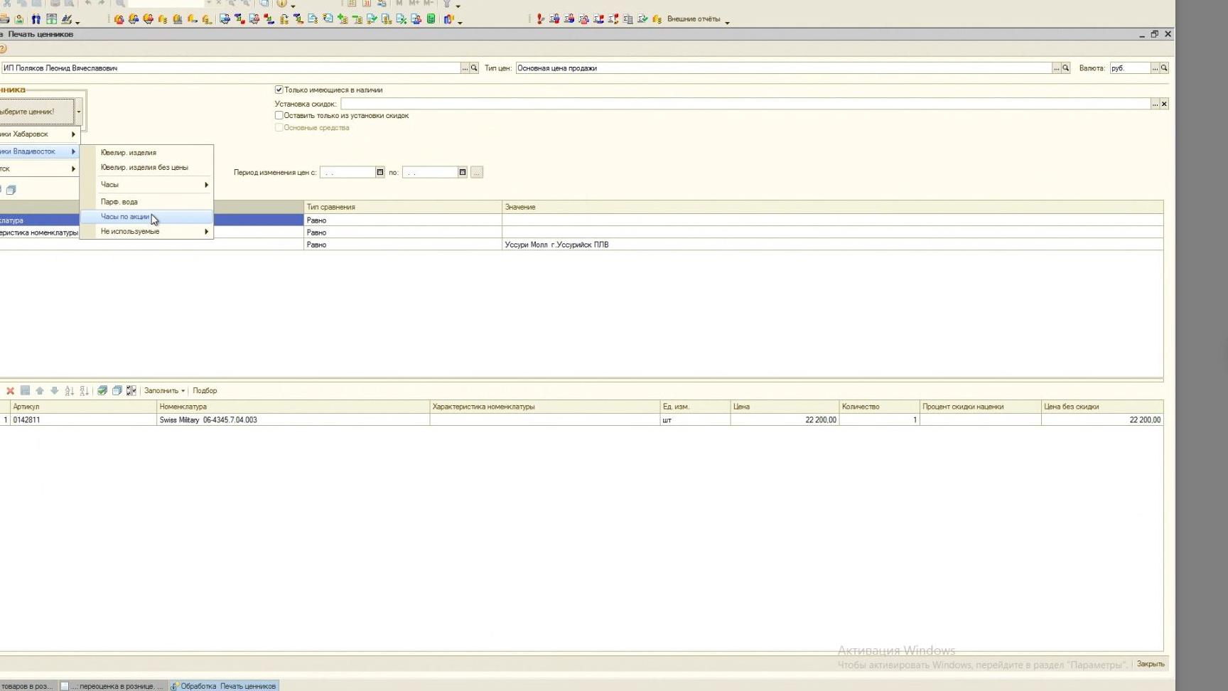Open the help question mark icon
This screenshot has width=1228, height=691.
(x=3, y=49)
